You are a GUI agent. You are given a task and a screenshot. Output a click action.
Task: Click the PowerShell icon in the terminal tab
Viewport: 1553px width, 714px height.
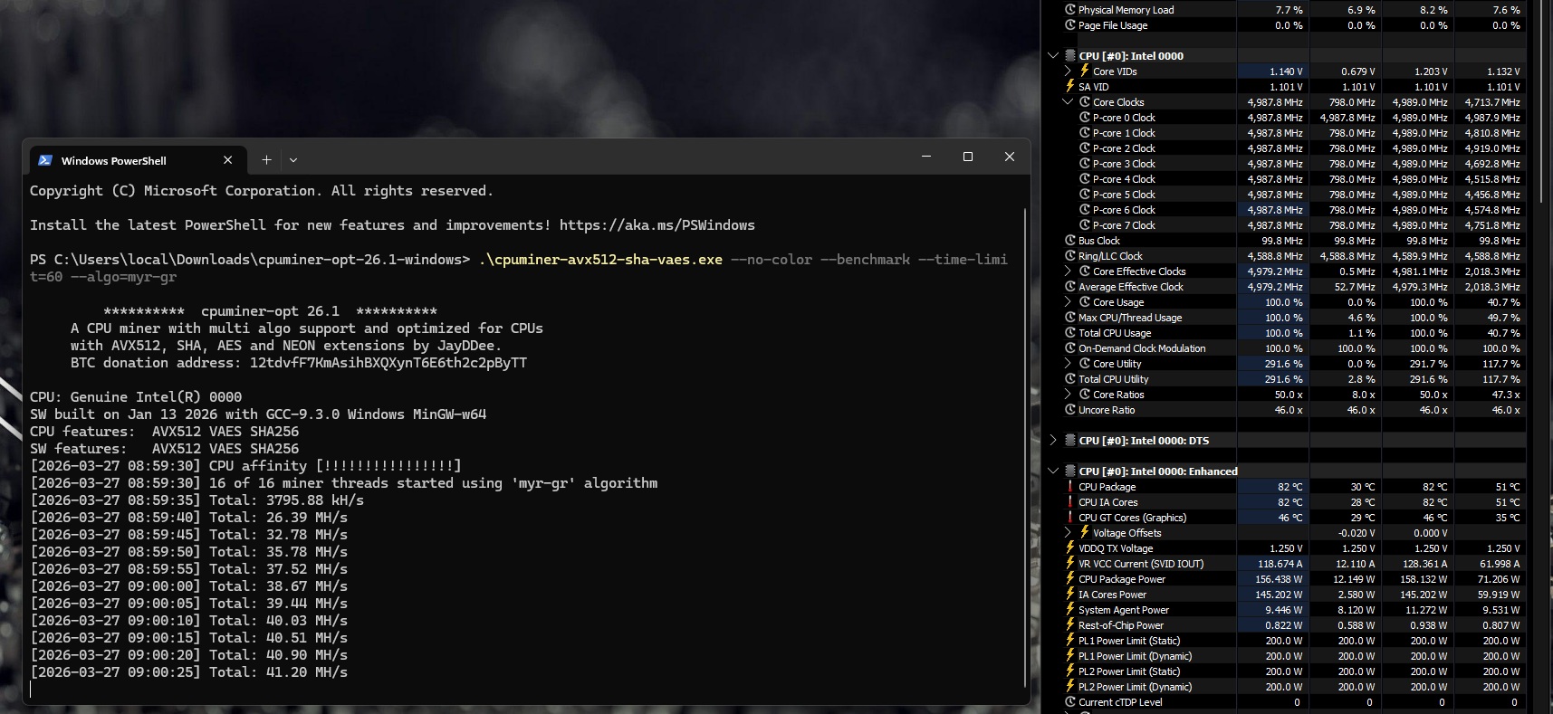tap(45, 160)
